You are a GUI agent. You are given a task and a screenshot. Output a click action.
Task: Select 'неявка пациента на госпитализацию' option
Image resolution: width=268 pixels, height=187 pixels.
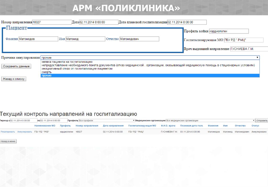coord(67,62)
